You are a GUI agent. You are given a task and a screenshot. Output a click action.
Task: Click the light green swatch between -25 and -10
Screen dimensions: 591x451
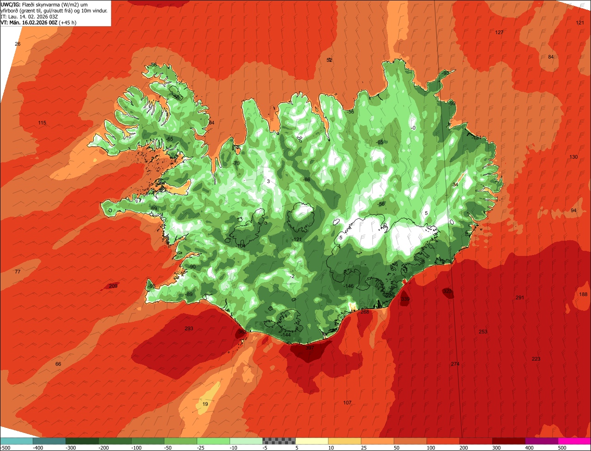pos(213,441)
